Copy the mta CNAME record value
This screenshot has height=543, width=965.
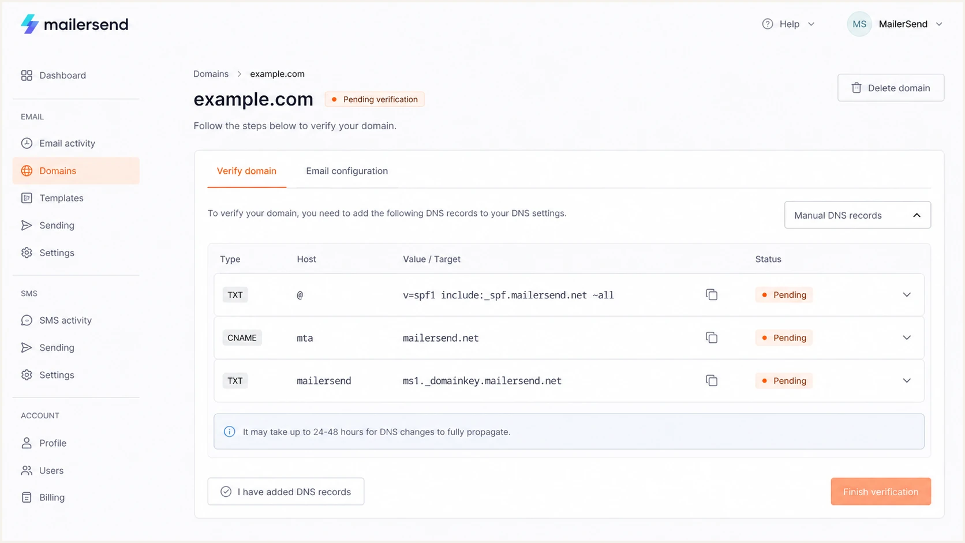712,338
